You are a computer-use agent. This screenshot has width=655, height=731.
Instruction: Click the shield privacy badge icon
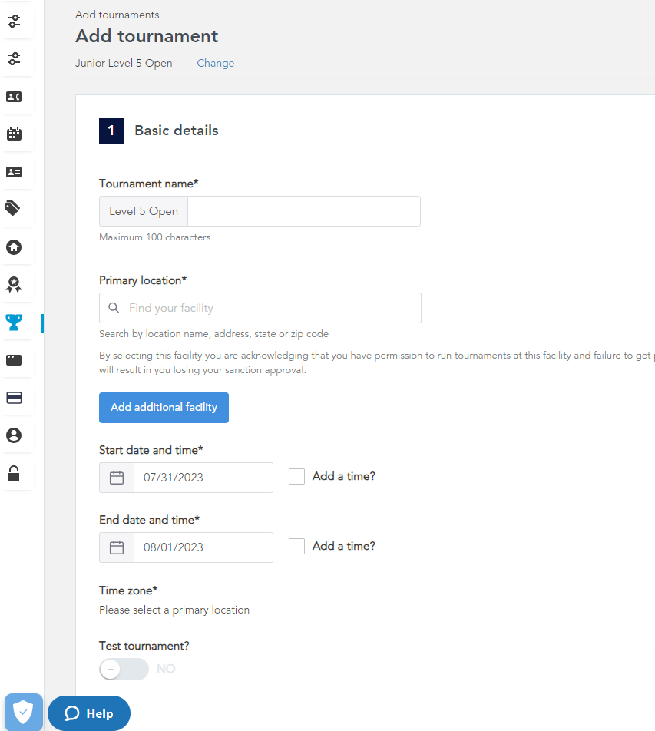[x=24, y=712]
